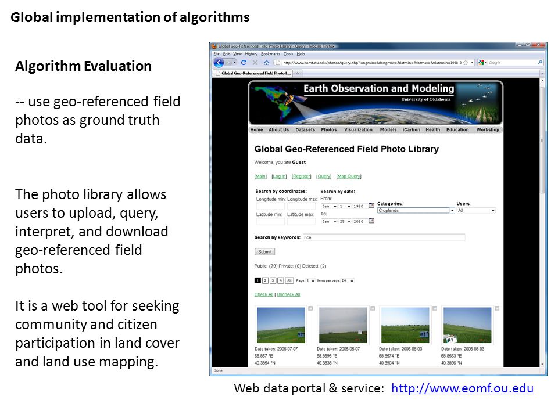Click the scrollbar up arrow in the browser
Viewport: 558px width, 418px height.
tap(542, 81)
